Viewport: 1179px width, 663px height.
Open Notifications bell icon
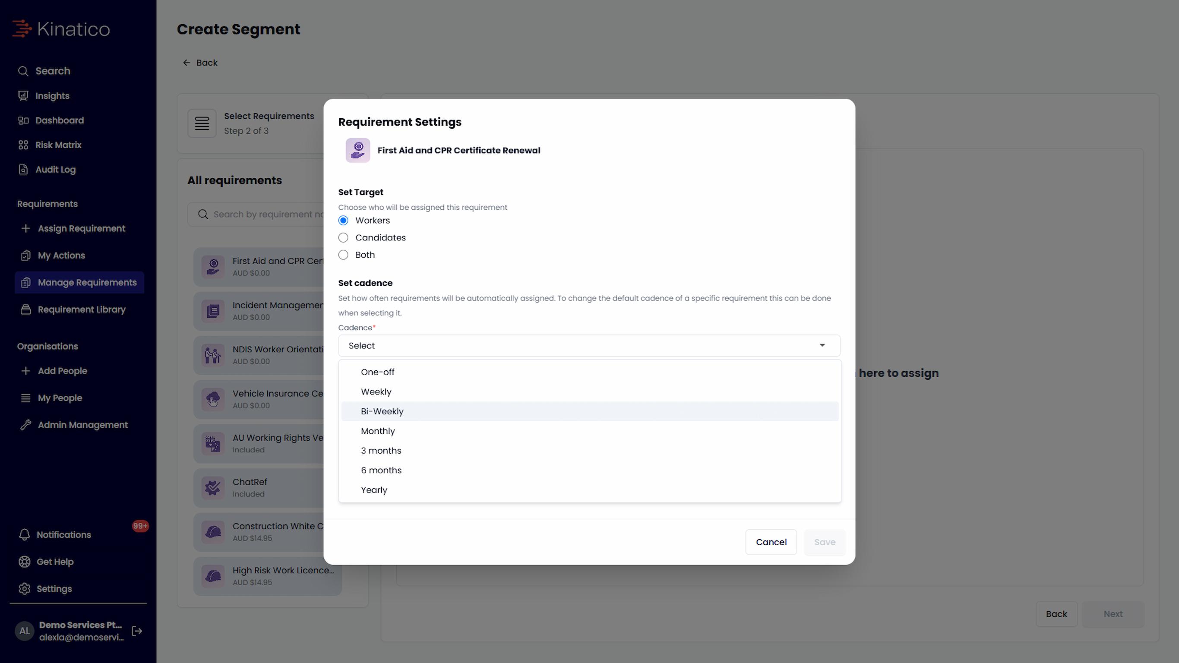tap(24, 534)
